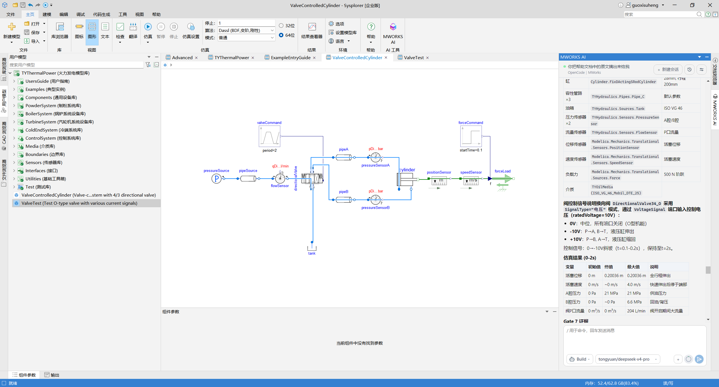
Task: Expand the BoilerSystem tree node
Action: [x=14, y=114]
